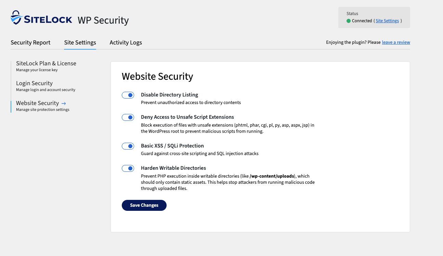Open the Activity Logs tab
Screen dimensions: 443x256
126,42
